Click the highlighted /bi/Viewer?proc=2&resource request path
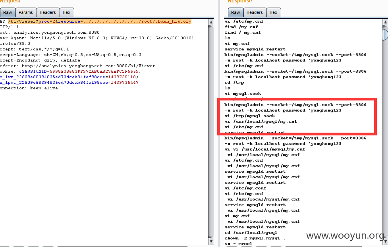Viewport: 388px width, 247px height. pos(100,21)
